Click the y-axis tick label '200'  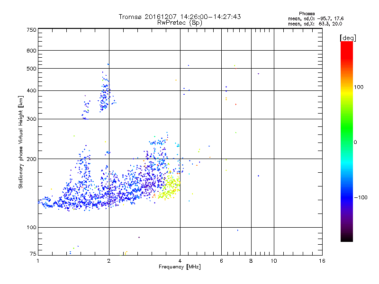(31, 159)
